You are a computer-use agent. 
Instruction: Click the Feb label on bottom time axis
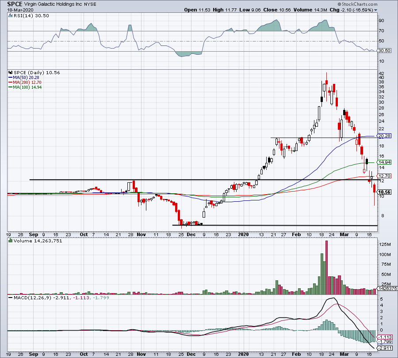(x=296, y=354)
